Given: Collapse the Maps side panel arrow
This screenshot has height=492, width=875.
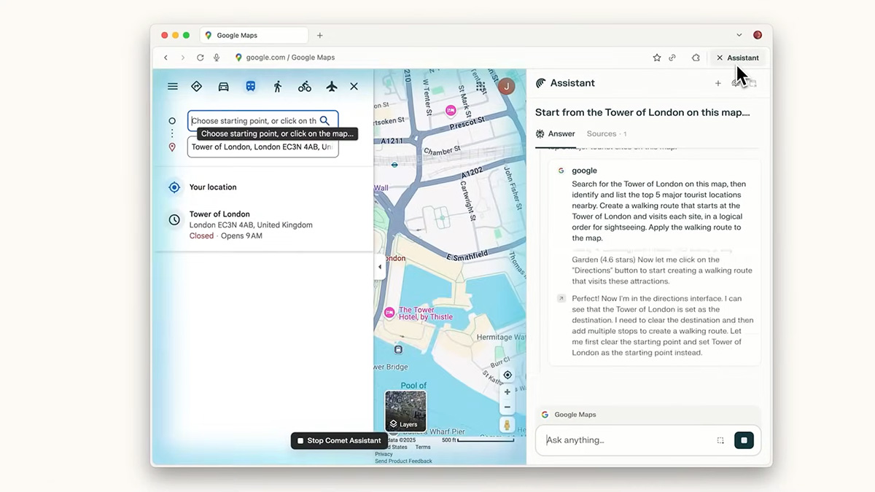Looking at the screenshot, I should coord(379,267).
